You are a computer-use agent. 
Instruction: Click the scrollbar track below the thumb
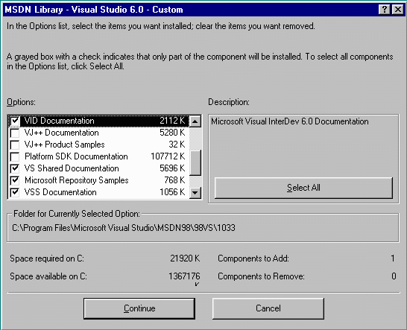point(195,181)
